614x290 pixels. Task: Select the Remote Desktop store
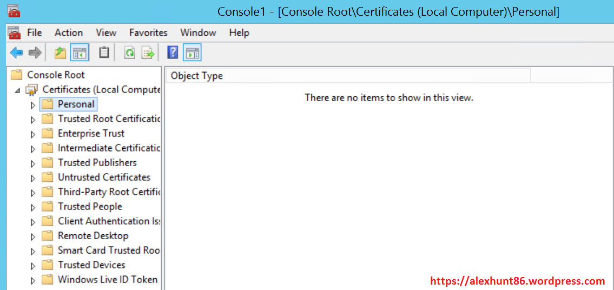click(x=93, y=235)
